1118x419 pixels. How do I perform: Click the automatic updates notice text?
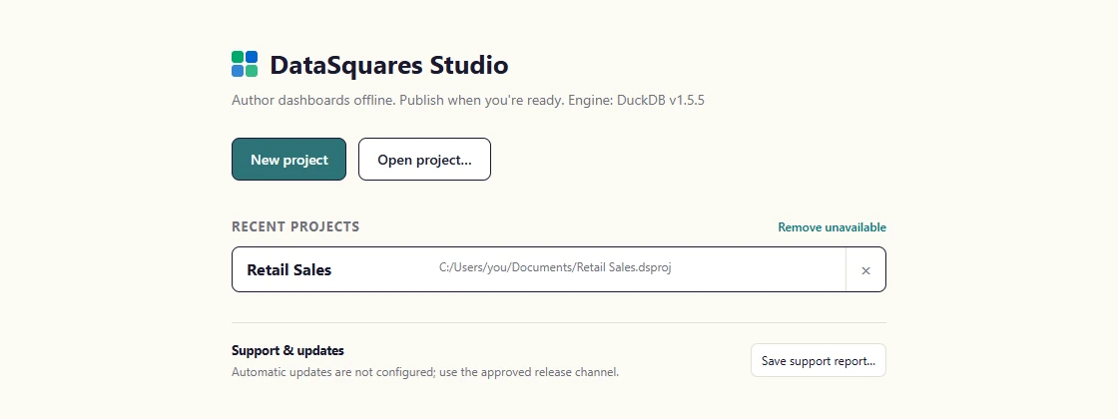click(x=425, y=372)
